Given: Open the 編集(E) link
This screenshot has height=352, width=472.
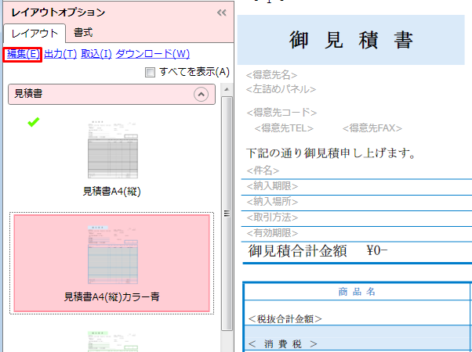Looking at the screenshot, I should (x=23, y=54).
